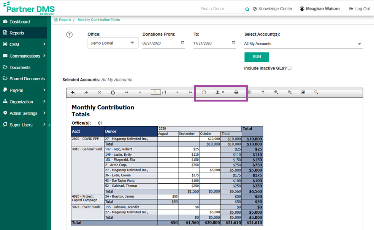The height and width of the screenshot is (230, 374).
Task: Click the search magnifier in report toolbar
Action: coord(316,92)
